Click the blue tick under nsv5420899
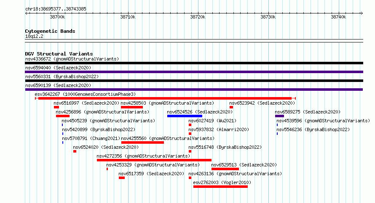Image resolution: width=375 pixels, height=203 pixels. click(x=63, y=134)
